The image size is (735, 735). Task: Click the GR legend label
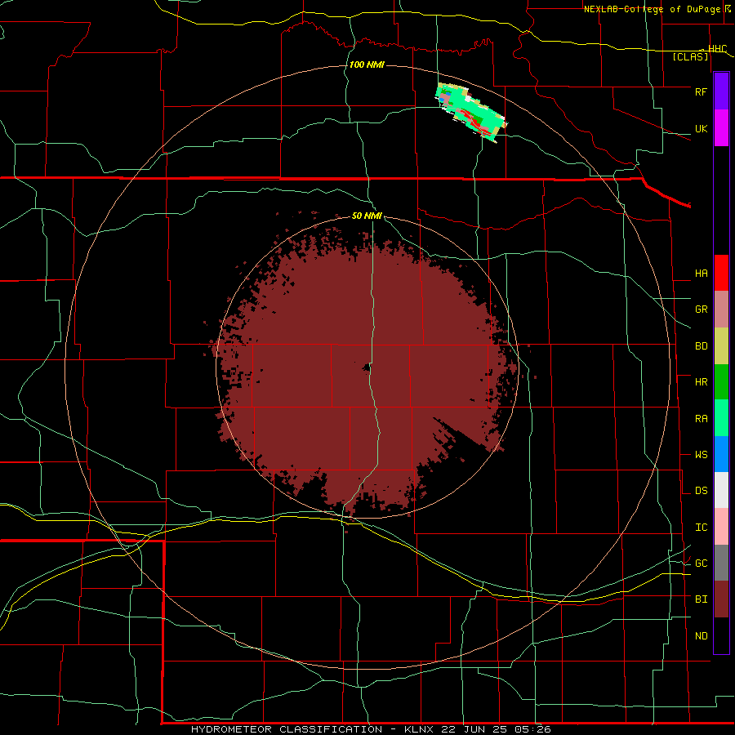(701, 310)
